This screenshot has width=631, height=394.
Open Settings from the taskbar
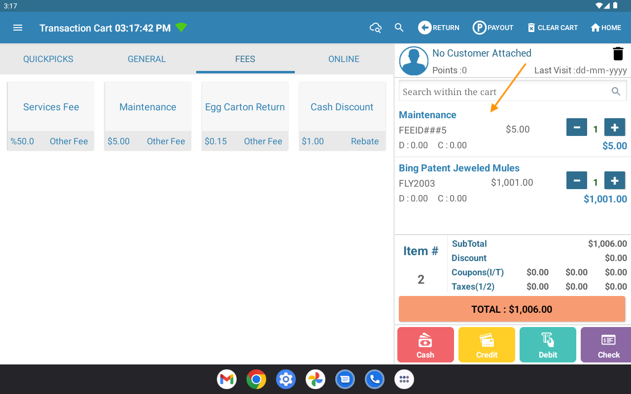[286, 379]
